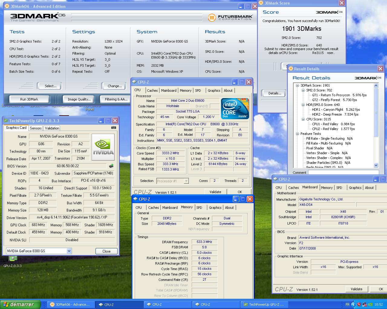Switch to the Sensors tab in GPU-Z
The width and height of the screenshot is (387, 309).
click(36, 128)
